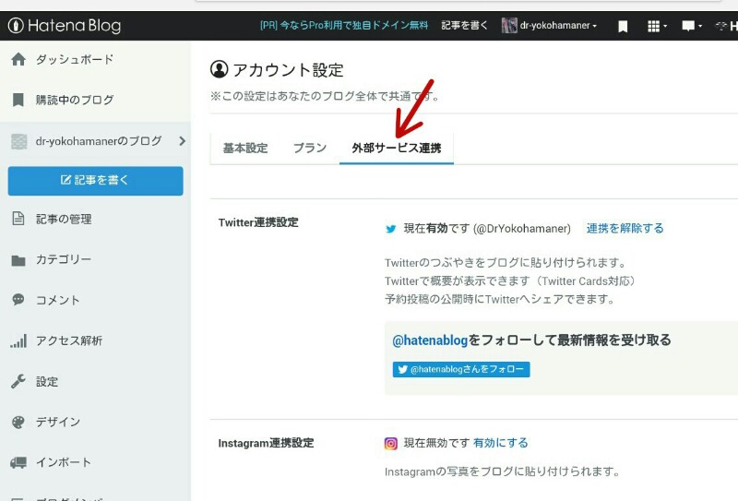Click the subscribed blogs bookmark icon
The image size is (738, 501).
[x=18, y=100]
